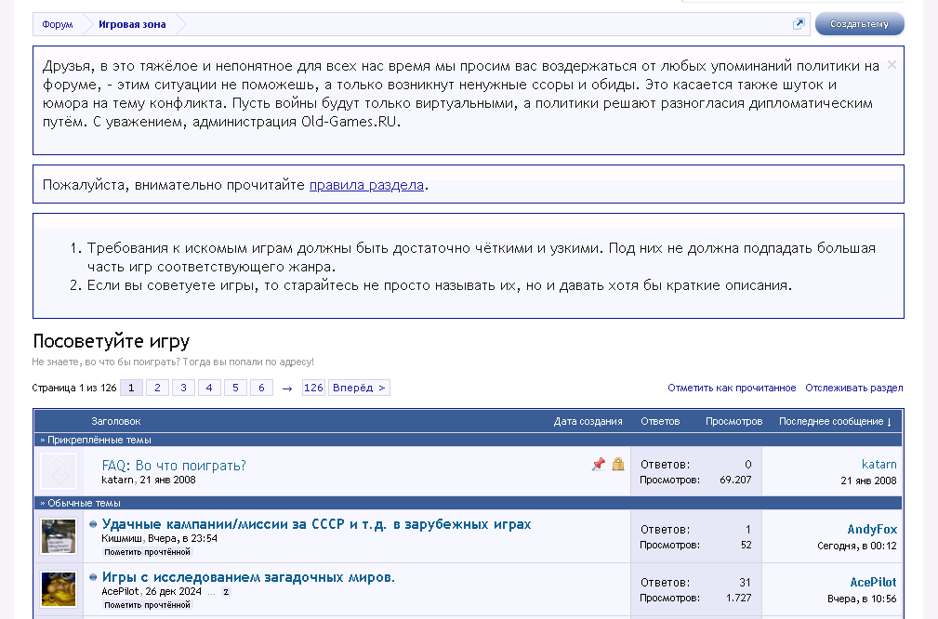Open the placeholder avatar of the FAQ thread

pyautogui.click(x=59, y=471)
